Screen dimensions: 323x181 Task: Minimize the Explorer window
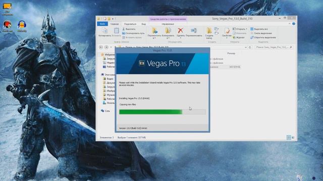280,18
